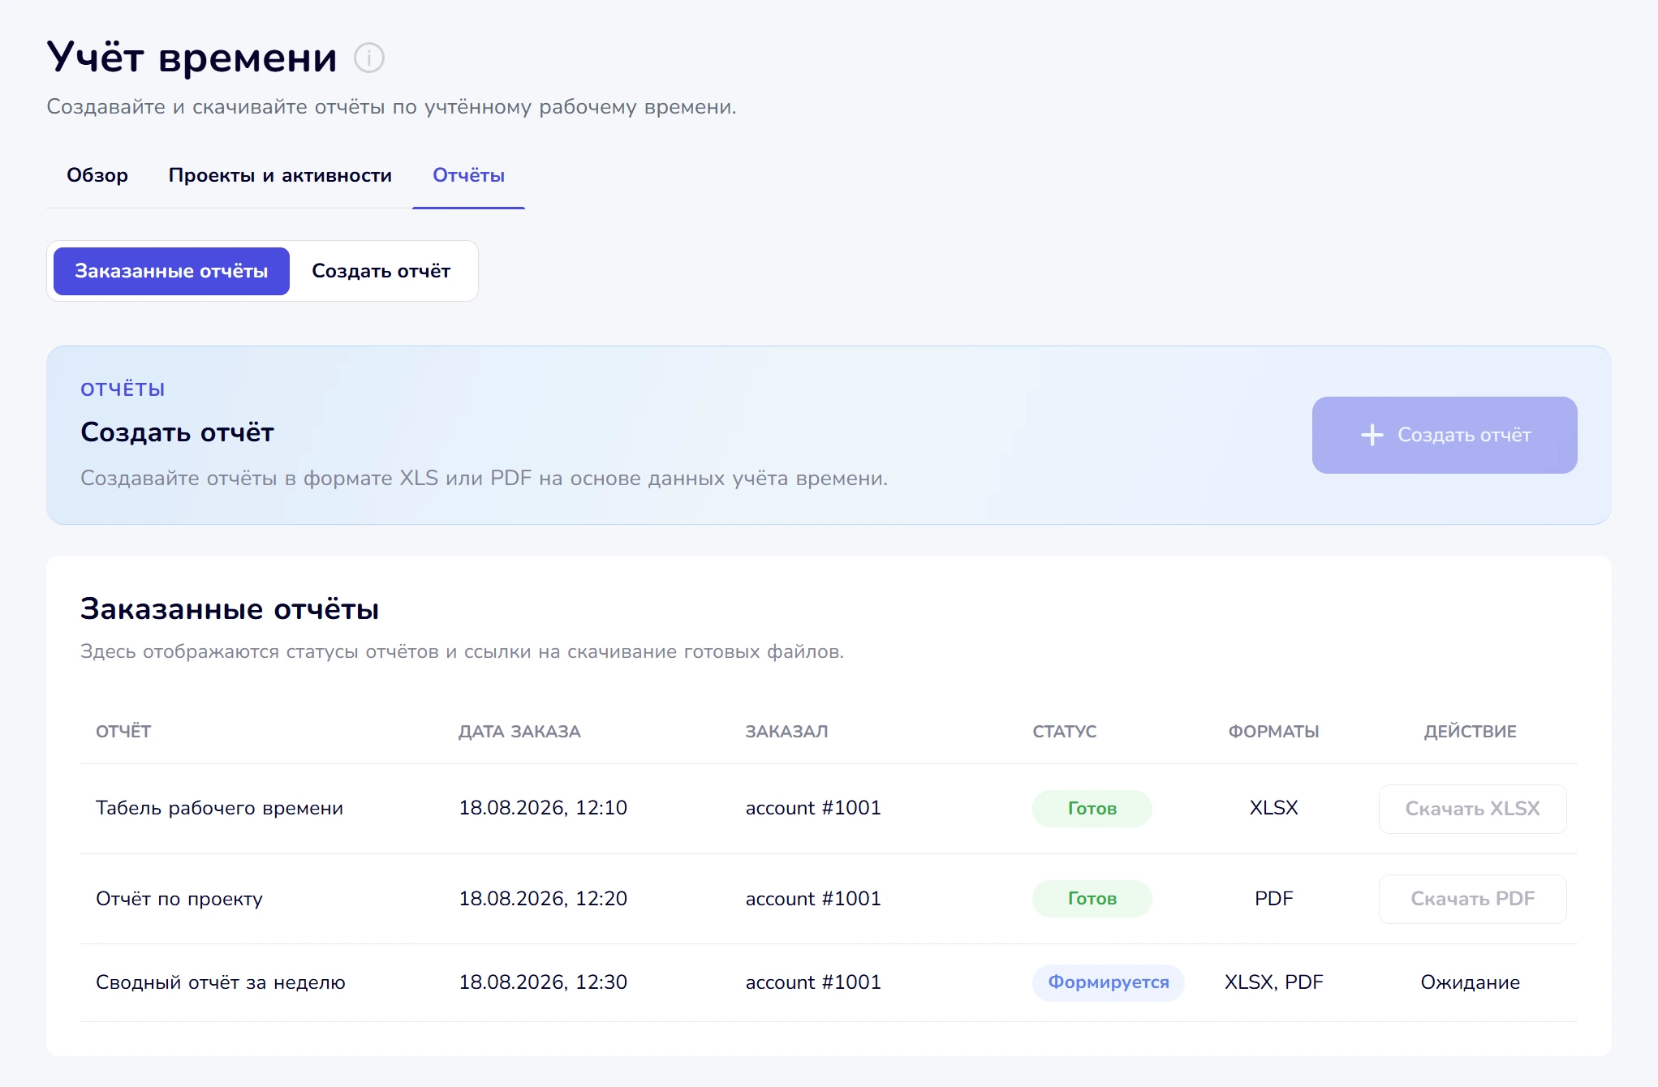
Task: Select the Сводный отчёт за неделю row name
Action: (x=221, y=982)
